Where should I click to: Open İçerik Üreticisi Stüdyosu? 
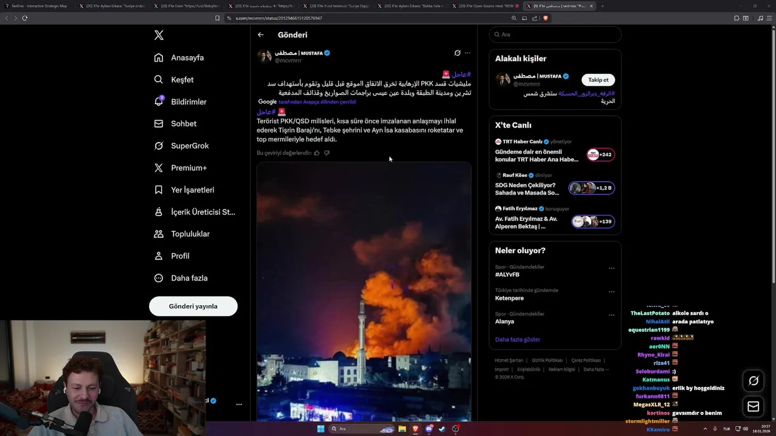pyautogui.click(x=195, y=212)
